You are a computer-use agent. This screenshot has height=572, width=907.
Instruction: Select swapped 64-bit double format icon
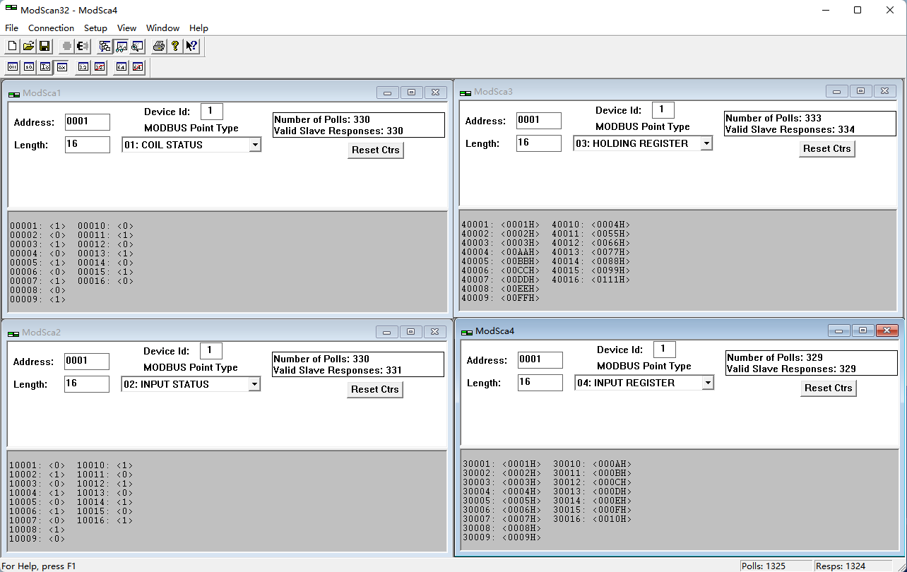pos(138,67)
